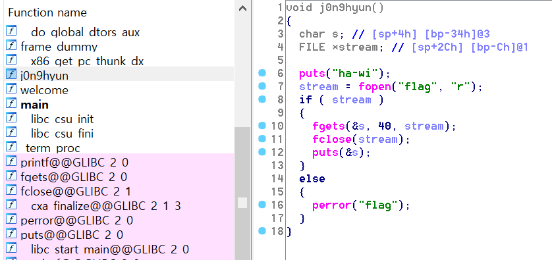Select perror@@GLIBC 2 0 entry

tap(77, 221)
